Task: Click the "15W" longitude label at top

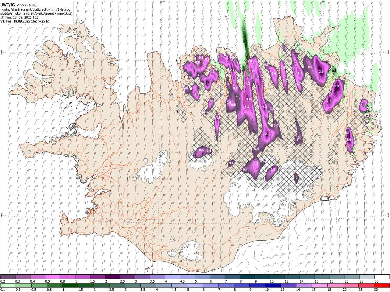Action: [323, 2]
